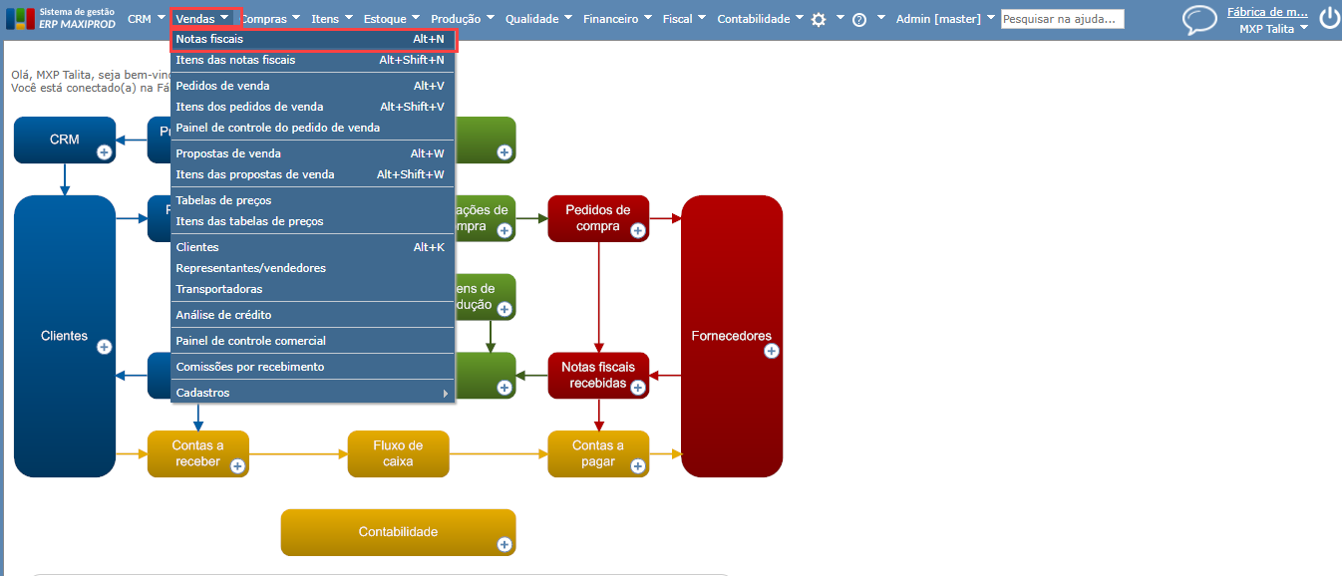Expand the MXP Talita user dropdown

[x=1273, y=29]
